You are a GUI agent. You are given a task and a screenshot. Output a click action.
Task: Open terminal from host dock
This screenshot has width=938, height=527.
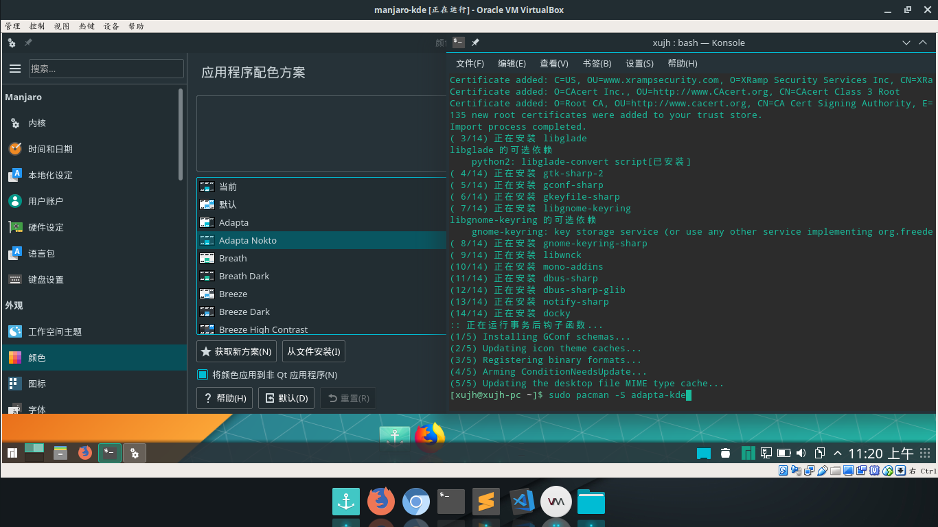[451, 502]
